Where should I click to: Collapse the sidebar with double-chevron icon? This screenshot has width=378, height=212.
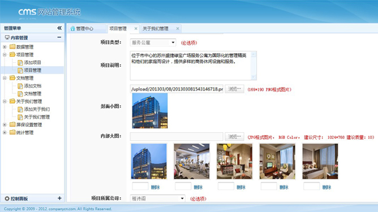(59, 28)
